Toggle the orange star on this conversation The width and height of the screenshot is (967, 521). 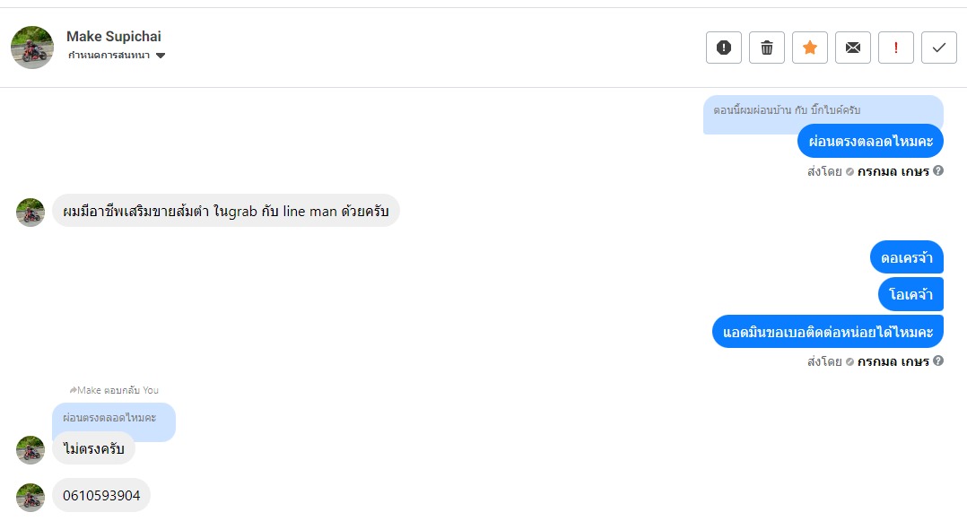coord(810,48)
